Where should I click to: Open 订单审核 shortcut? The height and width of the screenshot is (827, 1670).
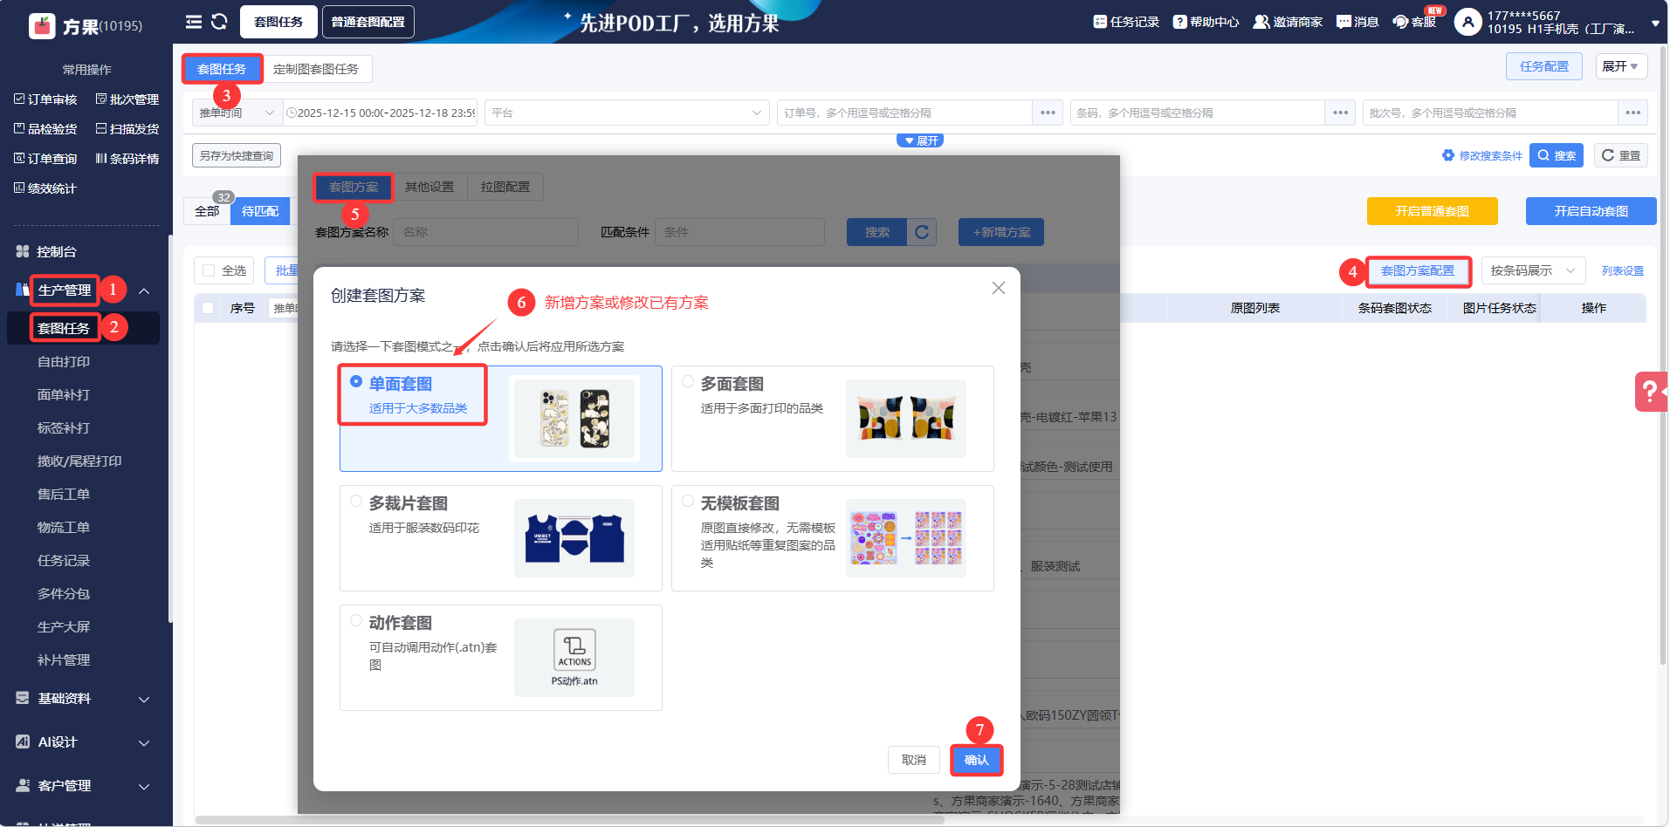45,99
